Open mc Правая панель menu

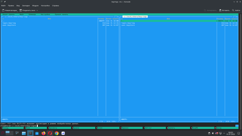click(61, 14)
